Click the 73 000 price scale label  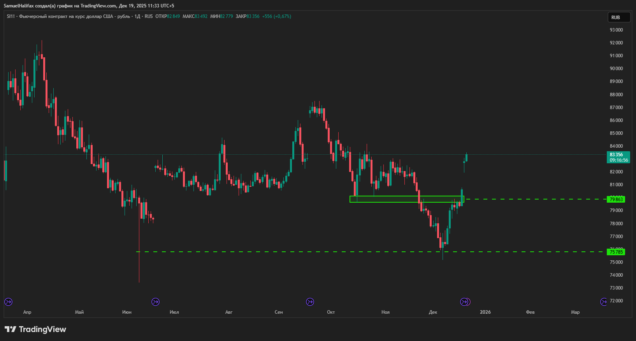[x=616, y=288]
